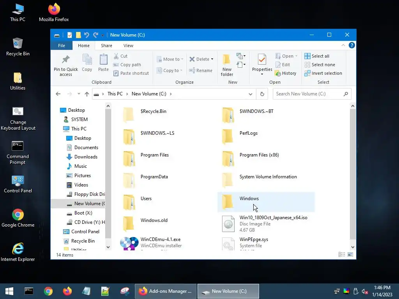Open Command Prompt desktop shortcut
Image resolution: width=399 pixels, height=299 pixels.
tap(18, 153)
